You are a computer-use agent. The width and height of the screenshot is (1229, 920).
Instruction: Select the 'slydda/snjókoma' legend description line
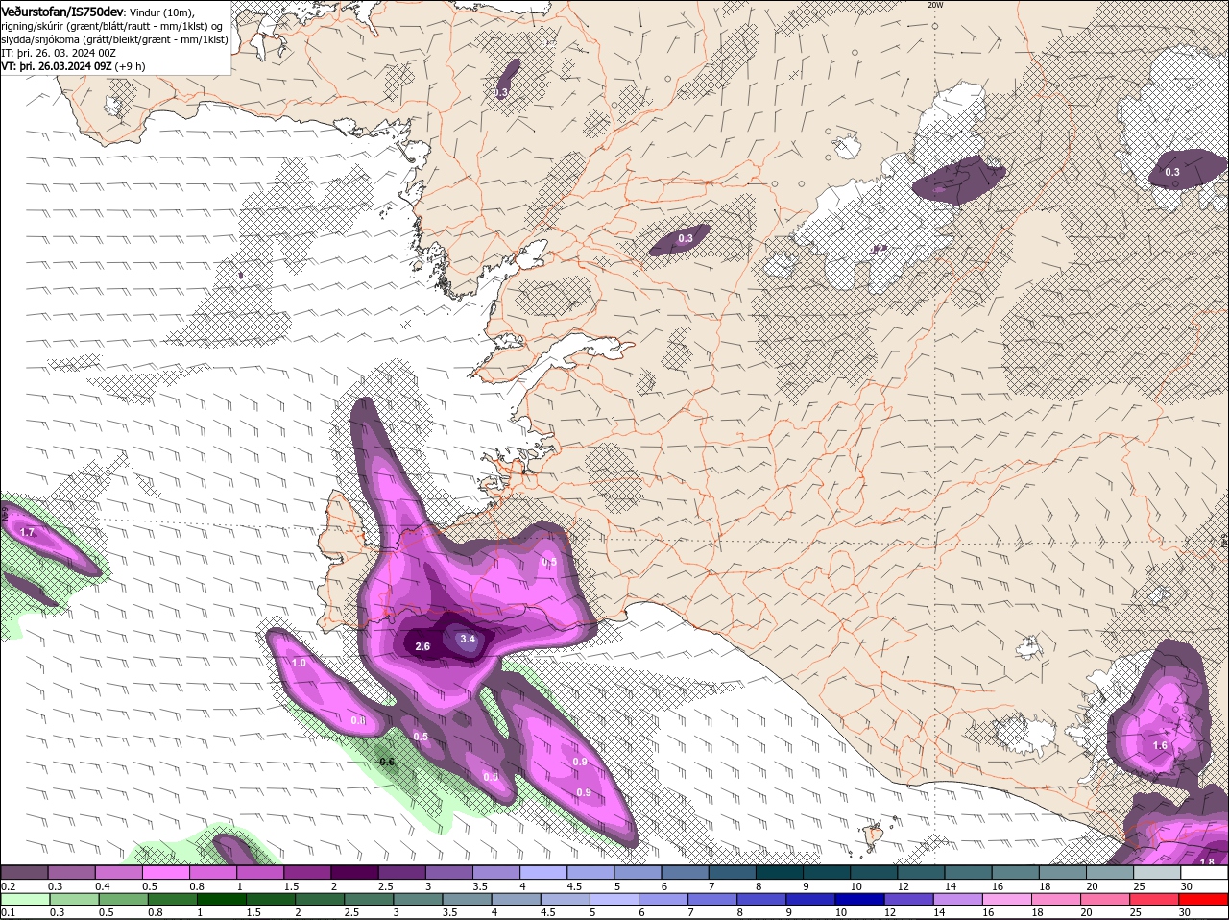click(114, 39)
